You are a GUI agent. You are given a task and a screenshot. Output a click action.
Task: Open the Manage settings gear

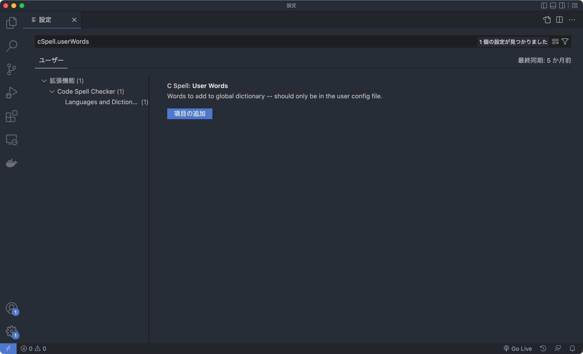click(x=11, y=332)
